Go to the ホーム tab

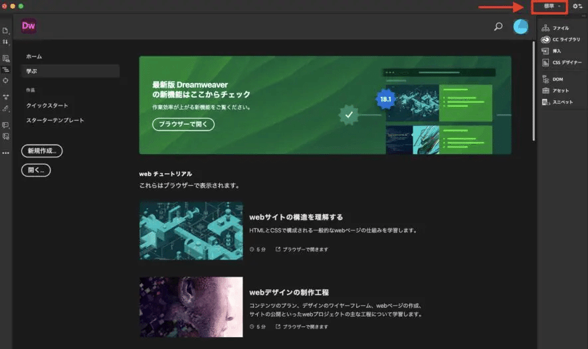pos(34,56)
